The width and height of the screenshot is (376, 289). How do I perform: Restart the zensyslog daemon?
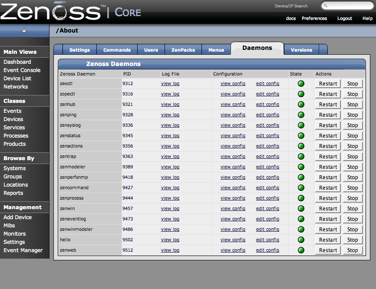[328, 125]
